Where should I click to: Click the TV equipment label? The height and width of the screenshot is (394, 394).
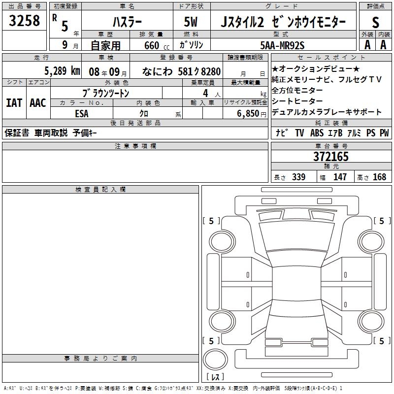click(x=299, y=133)
